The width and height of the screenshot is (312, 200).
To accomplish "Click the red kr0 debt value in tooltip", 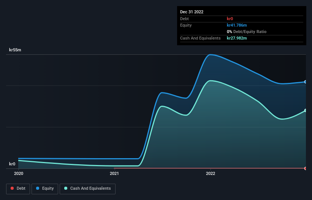I will point(230,19).
